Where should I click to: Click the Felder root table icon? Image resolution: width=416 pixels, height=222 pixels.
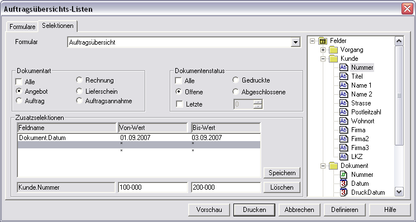click(x=323, y=41)
